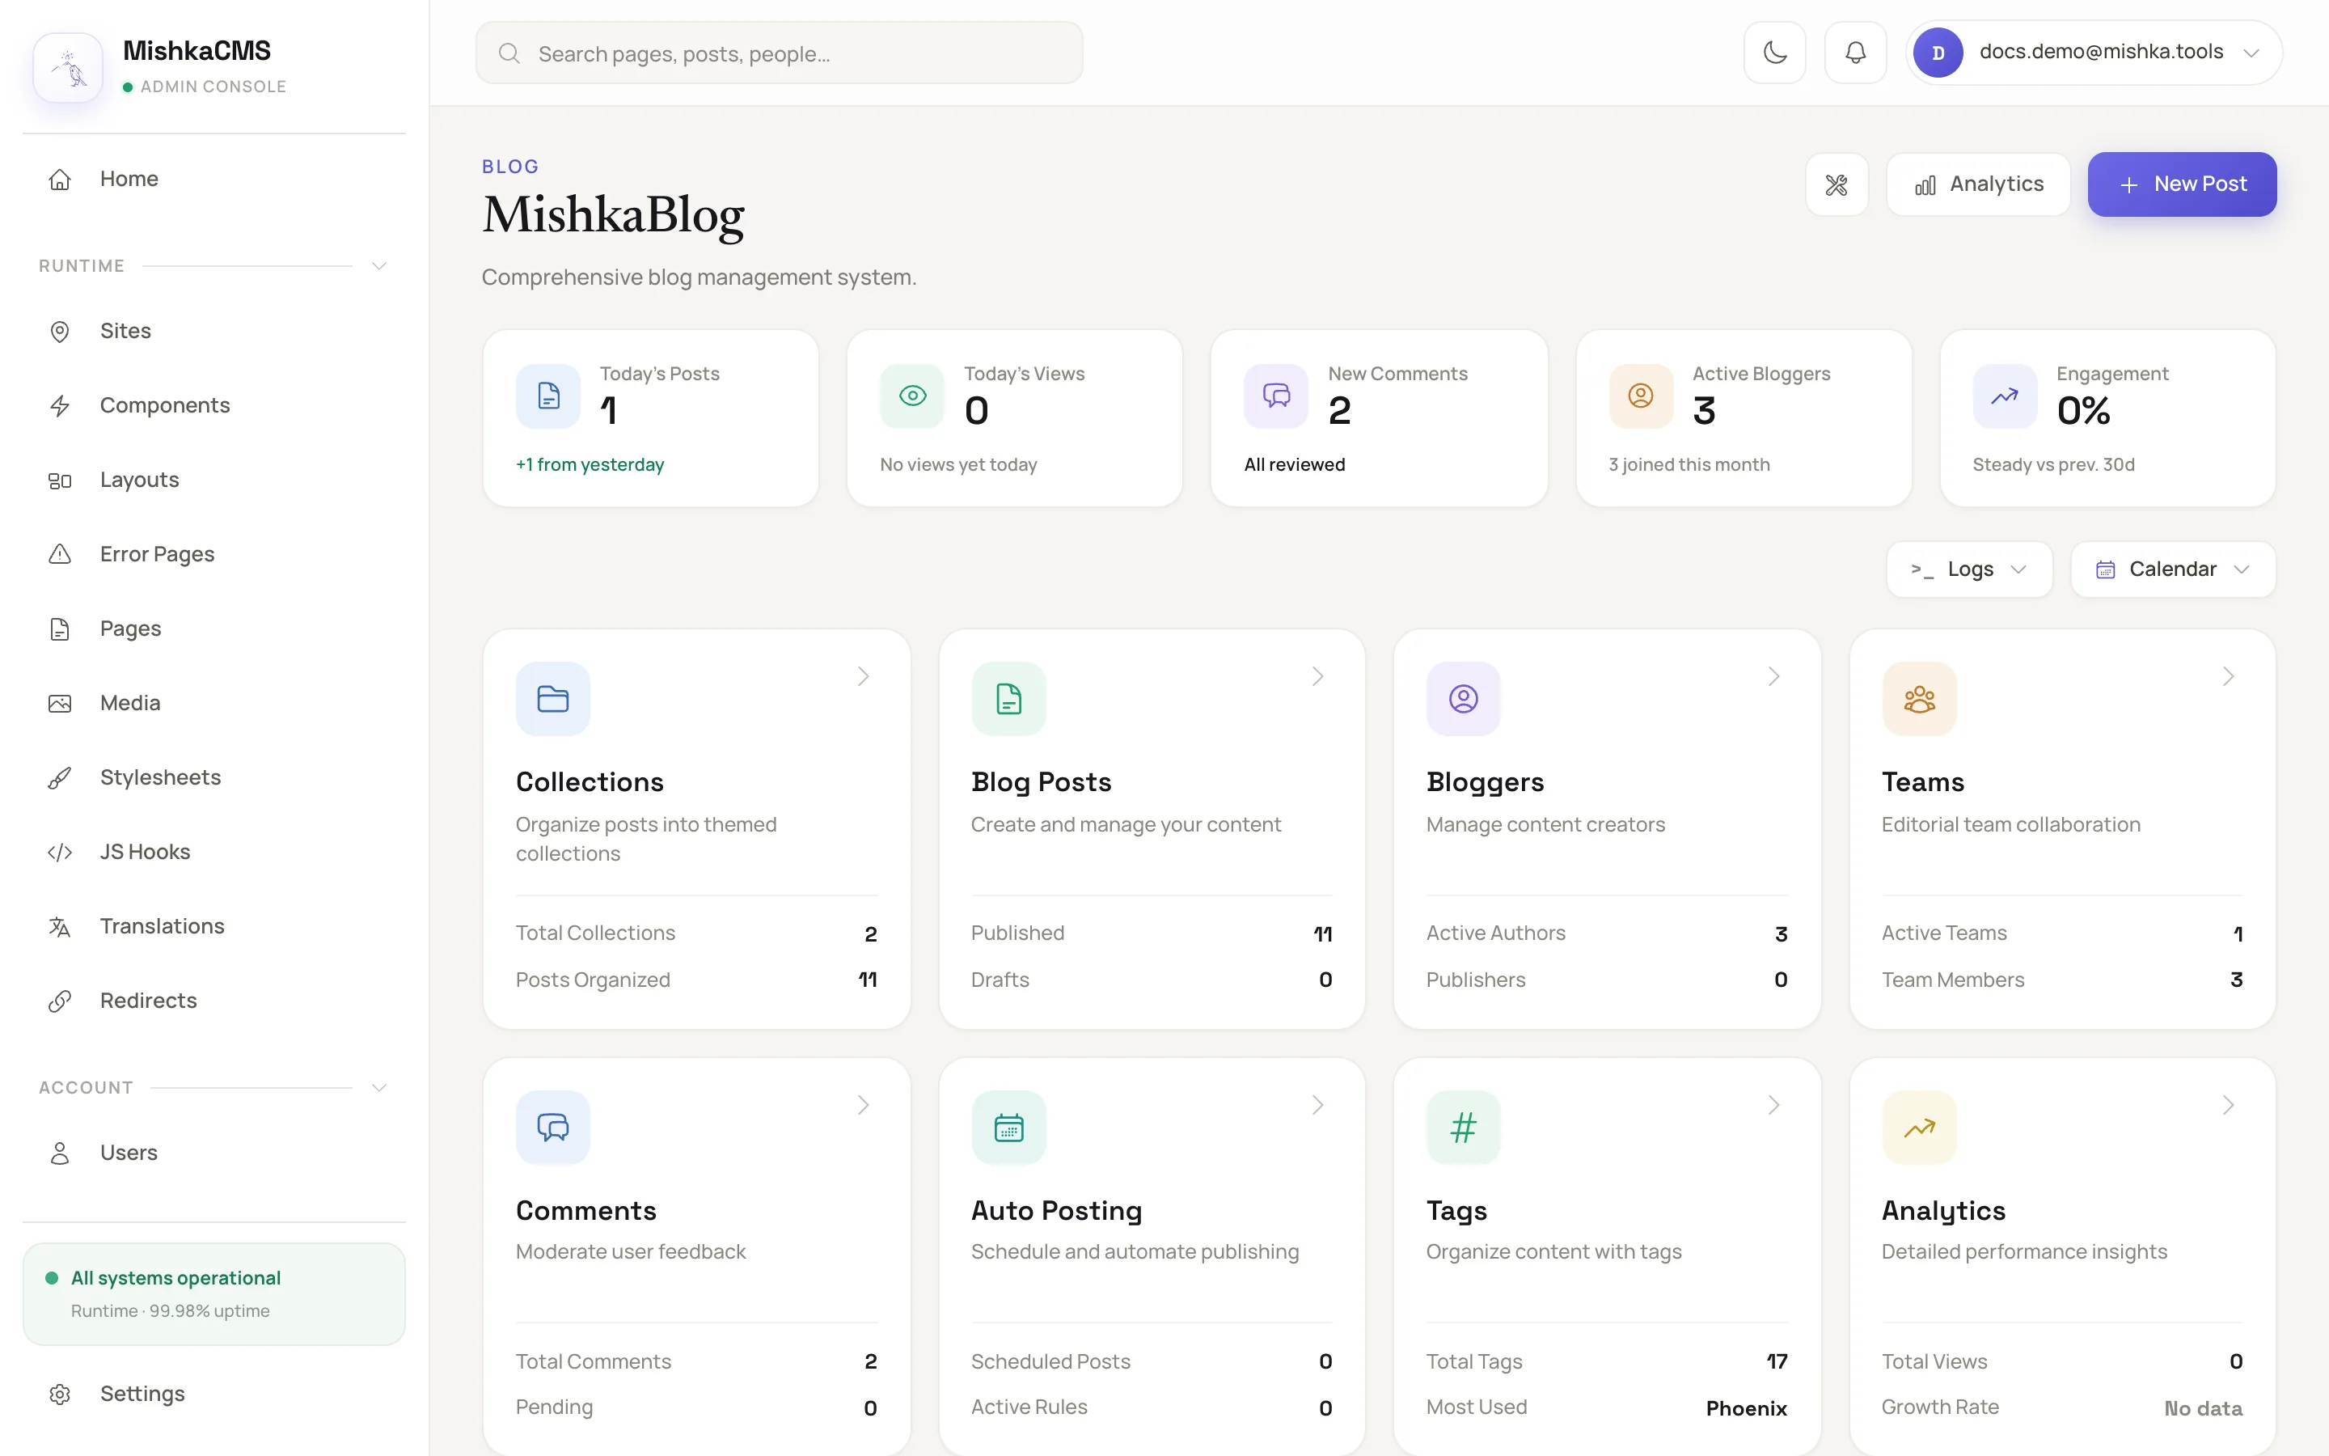2329x1456 pixels.
Task: Click the Most Used tag value Phoenix
Action: [x=1746, y=1407]
